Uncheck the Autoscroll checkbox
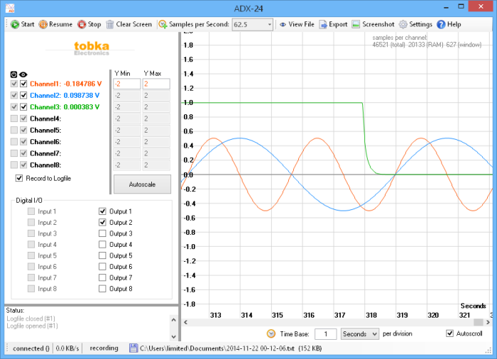 [x=449, y=333]
